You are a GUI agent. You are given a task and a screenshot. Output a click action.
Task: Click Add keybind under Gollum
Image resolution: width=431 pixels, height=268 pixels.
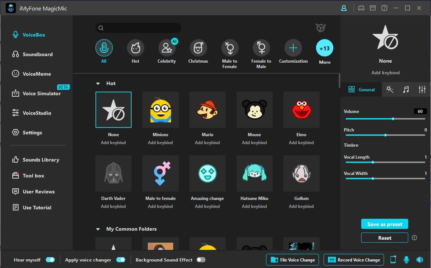(x=301, y=206)
